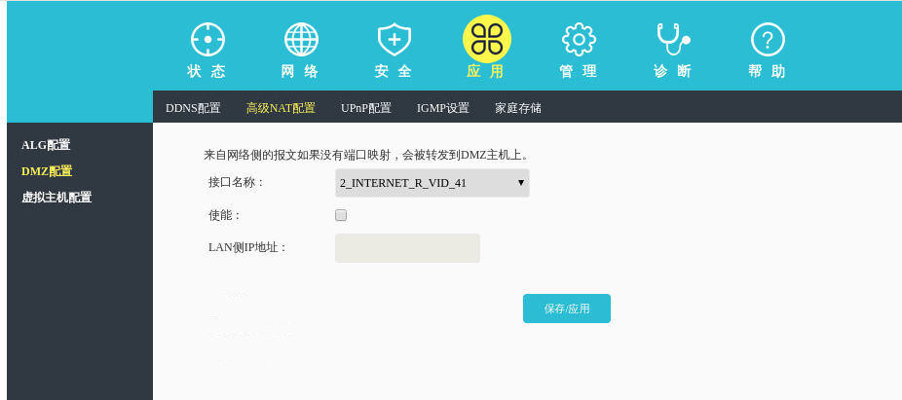902x400 pixels.
Task: Click the 保存/应用 button
Action: pyautogui.click(x=567, y=309)
